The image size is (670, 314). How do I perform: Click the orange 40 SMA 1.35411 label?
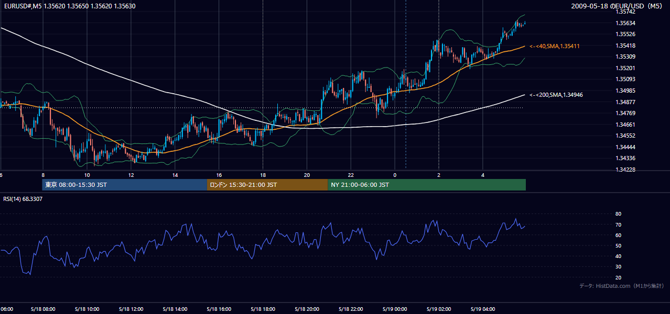(555, 46)
